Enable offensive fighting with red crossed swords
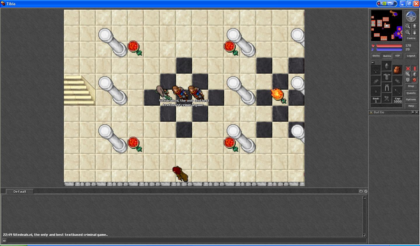This screenshot has height=246, width=420. pos(408,68)
